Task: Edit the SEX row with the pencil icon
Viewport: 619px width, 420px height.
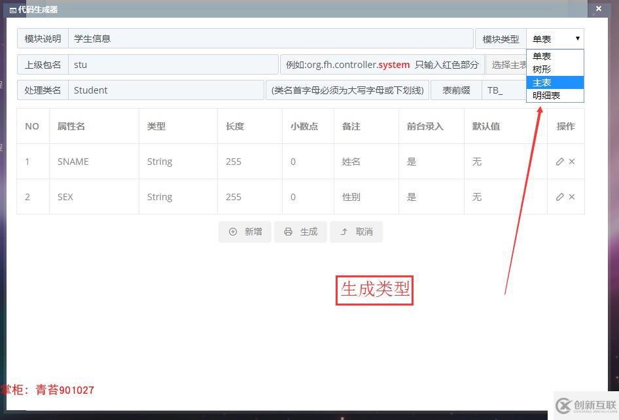Action: (559, 196)
